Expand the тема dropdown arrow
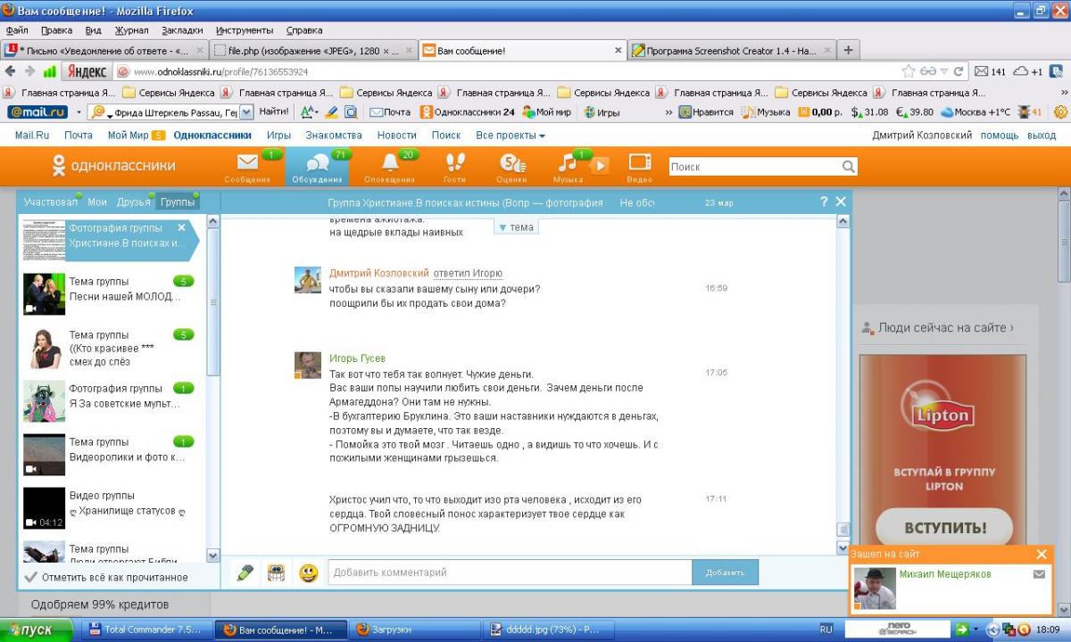The image size is (1071, 642). tap(502, 227)
